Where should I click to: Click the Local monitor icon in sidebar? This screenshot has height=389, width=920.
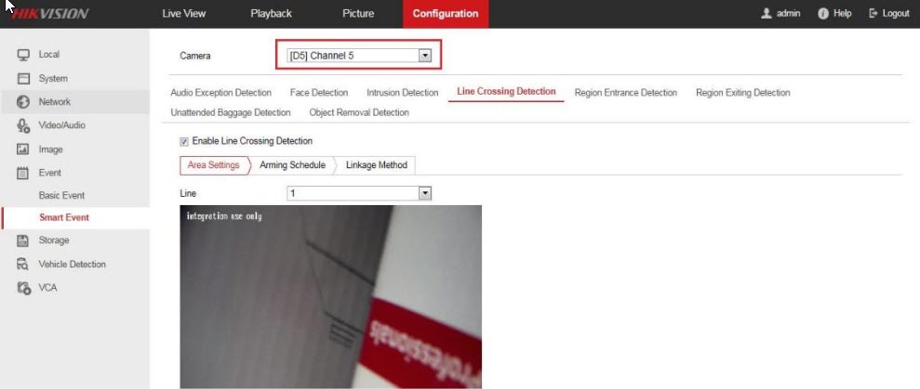coord(24,56)
